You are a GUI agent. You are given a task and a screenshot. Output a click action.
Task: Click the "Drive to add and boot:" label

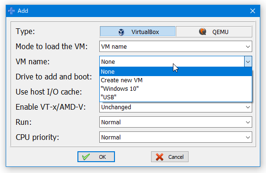click(x=54, y=77)
